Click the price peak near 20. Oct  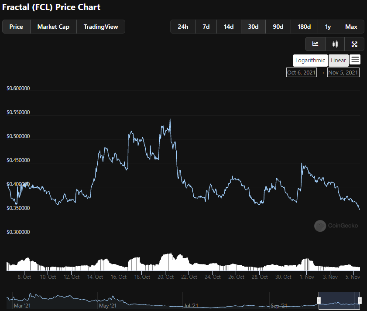coord(170,119)
